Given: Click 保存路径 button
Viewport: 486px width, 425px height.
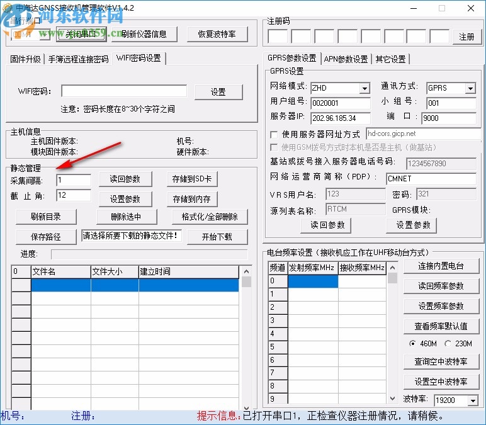Looking at the screenshot, I should [46, 237].
